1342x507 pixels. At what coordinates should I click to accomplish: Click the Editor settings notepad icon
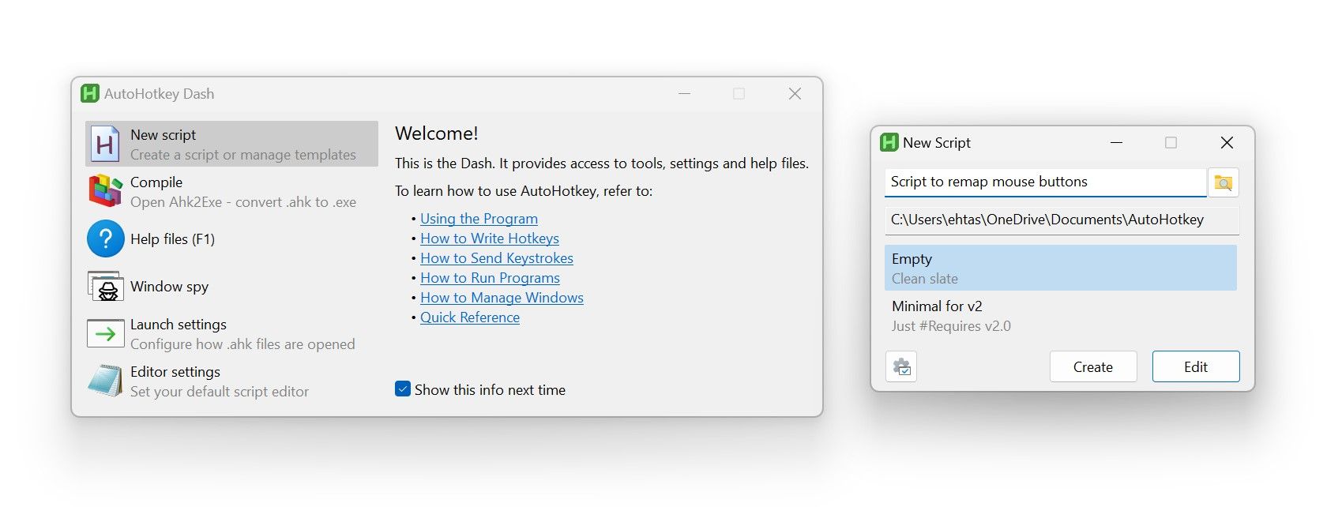coord(105,381)
